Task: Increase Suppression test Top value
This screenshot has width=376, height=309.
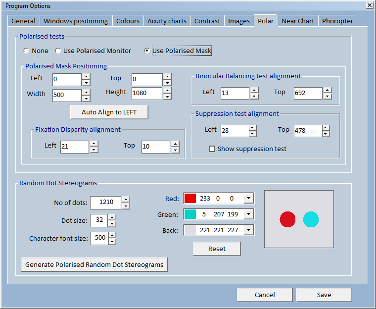Action: coord(326,128)
